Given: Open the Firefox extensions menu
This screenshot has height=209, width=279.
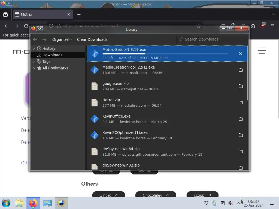Looking at the screenshot, I should click(x=253, y=26).
